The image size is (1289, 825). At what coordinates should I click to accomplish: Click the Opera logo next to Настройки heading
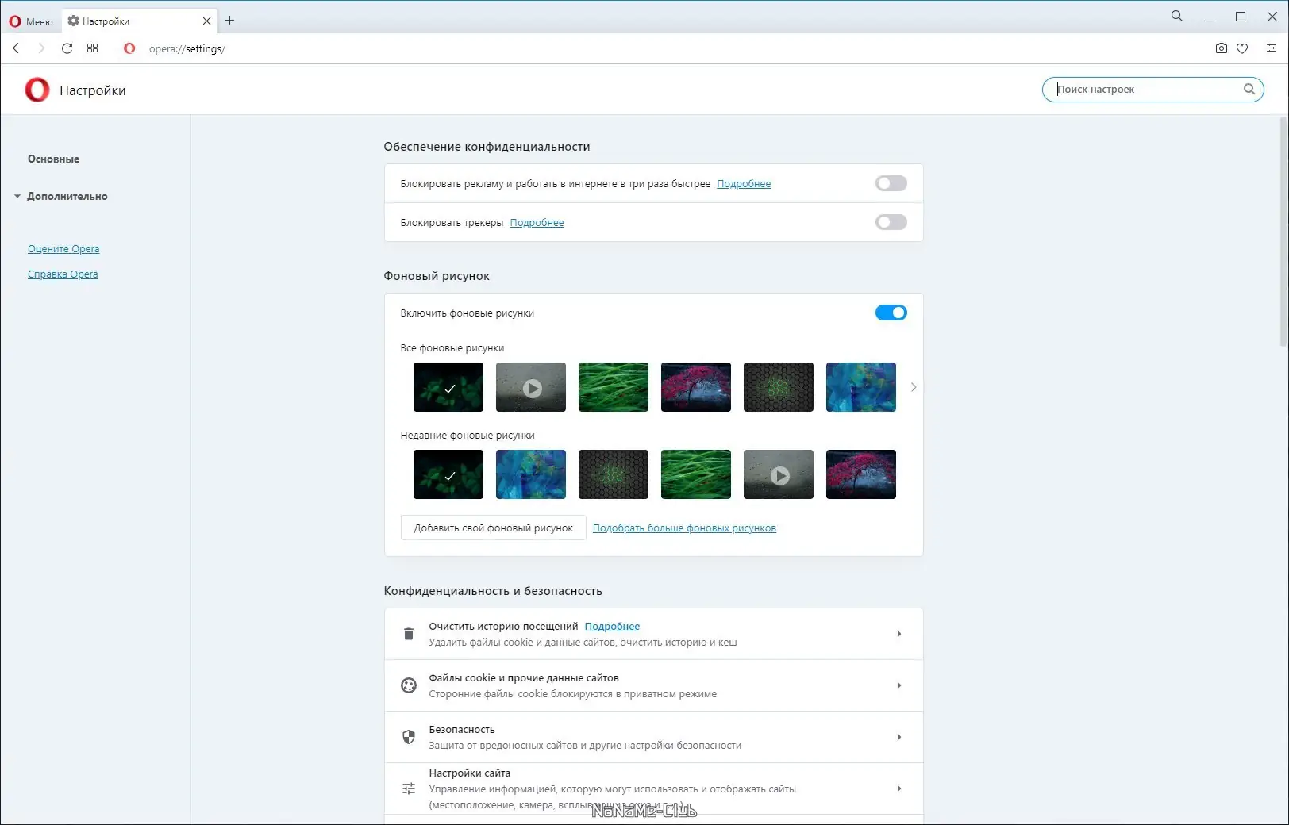tap(37, 90)
